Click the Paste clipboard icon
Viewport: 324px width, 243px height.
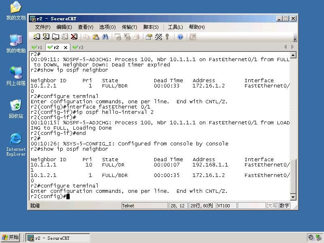pos(96,37)
